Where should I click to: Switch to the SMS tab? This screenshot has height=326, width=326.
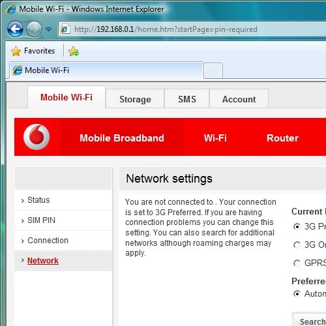[187, 99]
